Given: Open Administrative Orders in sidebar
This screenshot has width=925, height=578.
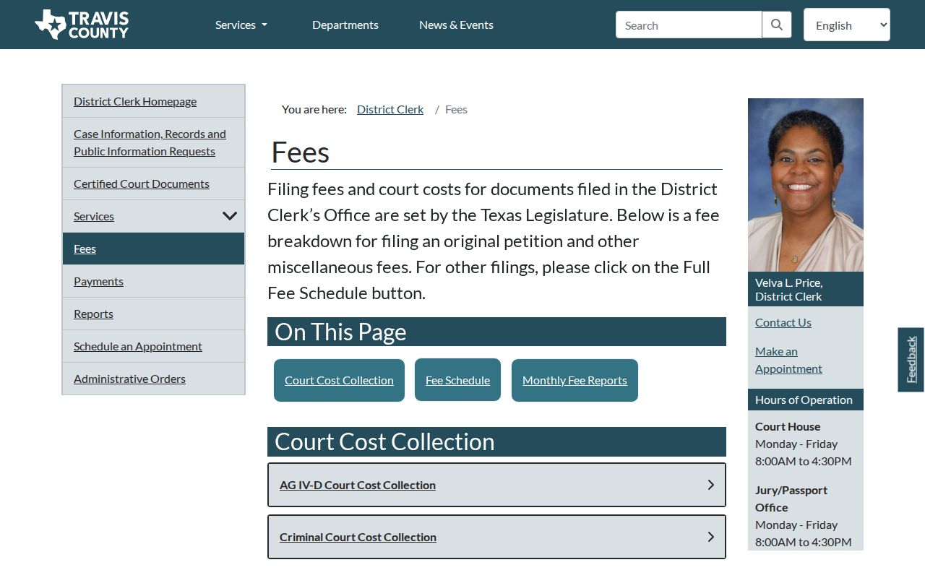Looking at the screenshot, I should click(129, 379).
